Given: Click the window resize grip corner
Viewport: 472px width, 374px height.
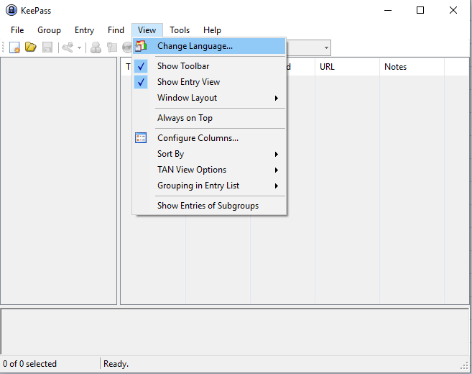Looking at the screenshot, I should coord(464,365).
